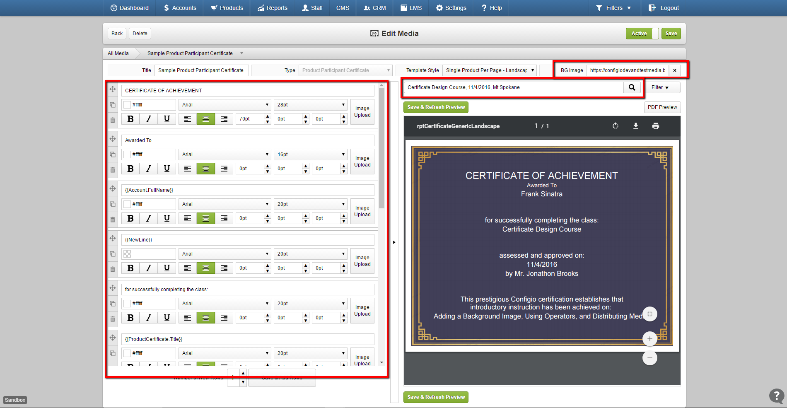Click the All Media breadcrumb
Screen dimensions: 787x408
click(118, 53)
